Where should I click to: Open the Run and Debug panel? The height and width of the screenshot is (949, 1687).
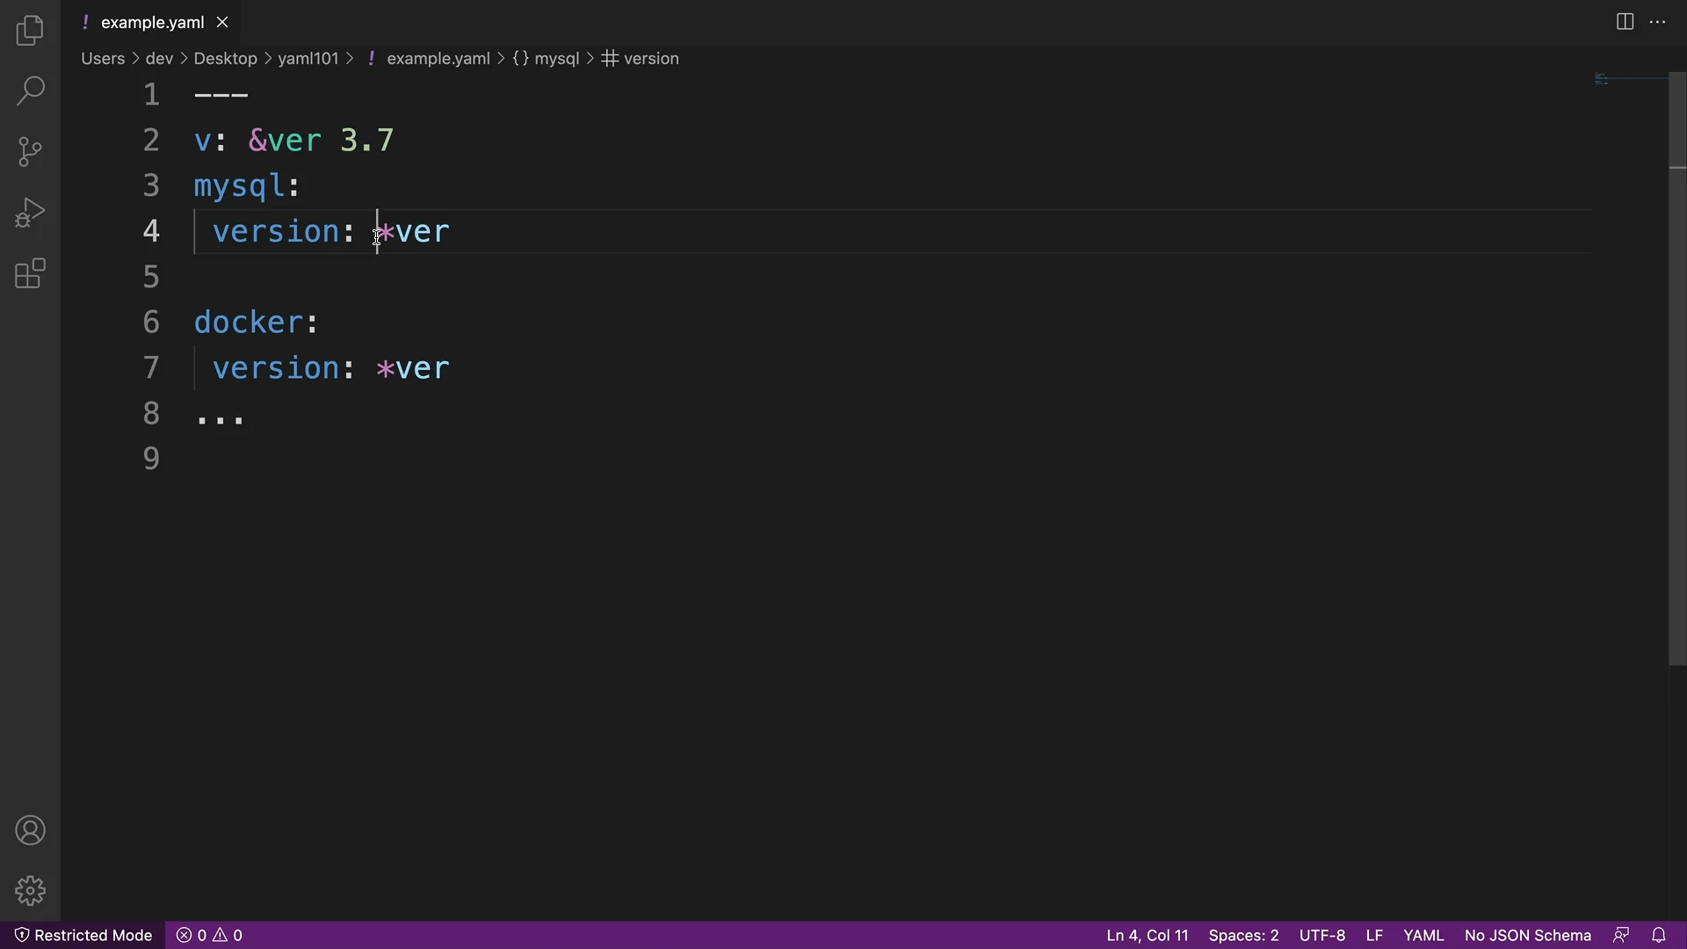(30, 212)
